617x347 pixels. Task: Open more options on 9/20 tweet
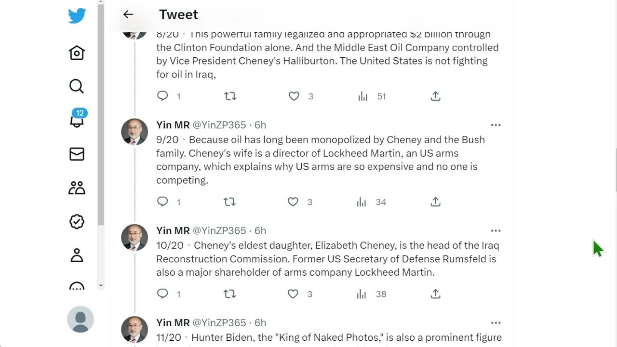pos(496,125)
